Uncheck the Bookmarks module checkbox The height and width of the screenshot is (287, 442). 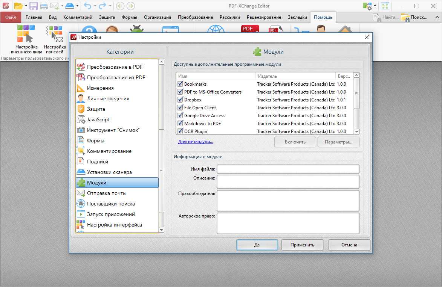pos(180,84)
